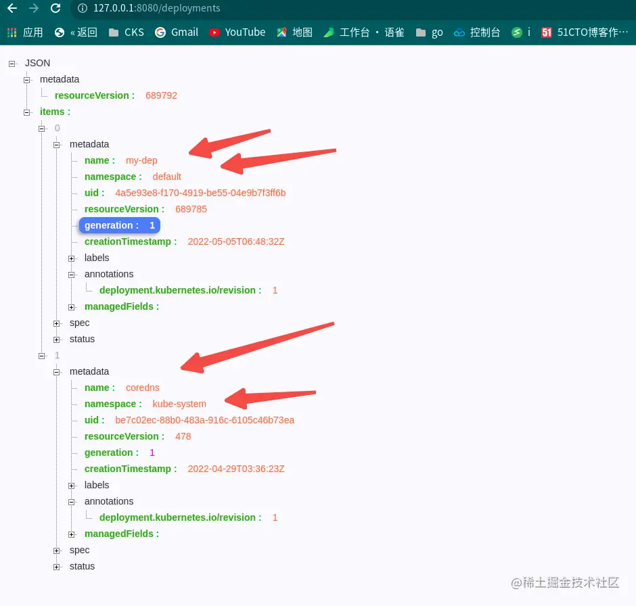This screenshot has height=606, width=636.
Task: Open the go bookmarks folder
Action: click(430, 32)
